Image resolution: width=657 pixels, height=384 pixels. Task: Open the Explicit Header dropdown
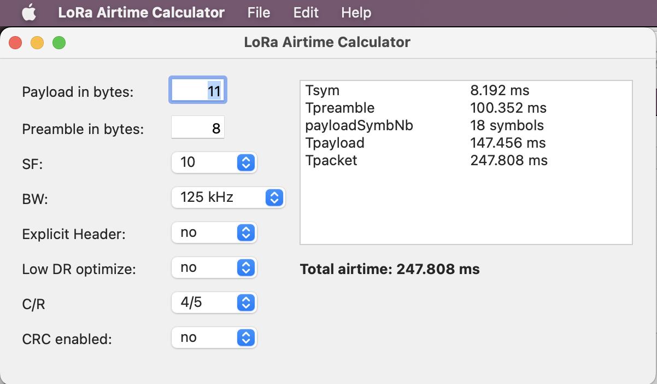click(214, 232)
